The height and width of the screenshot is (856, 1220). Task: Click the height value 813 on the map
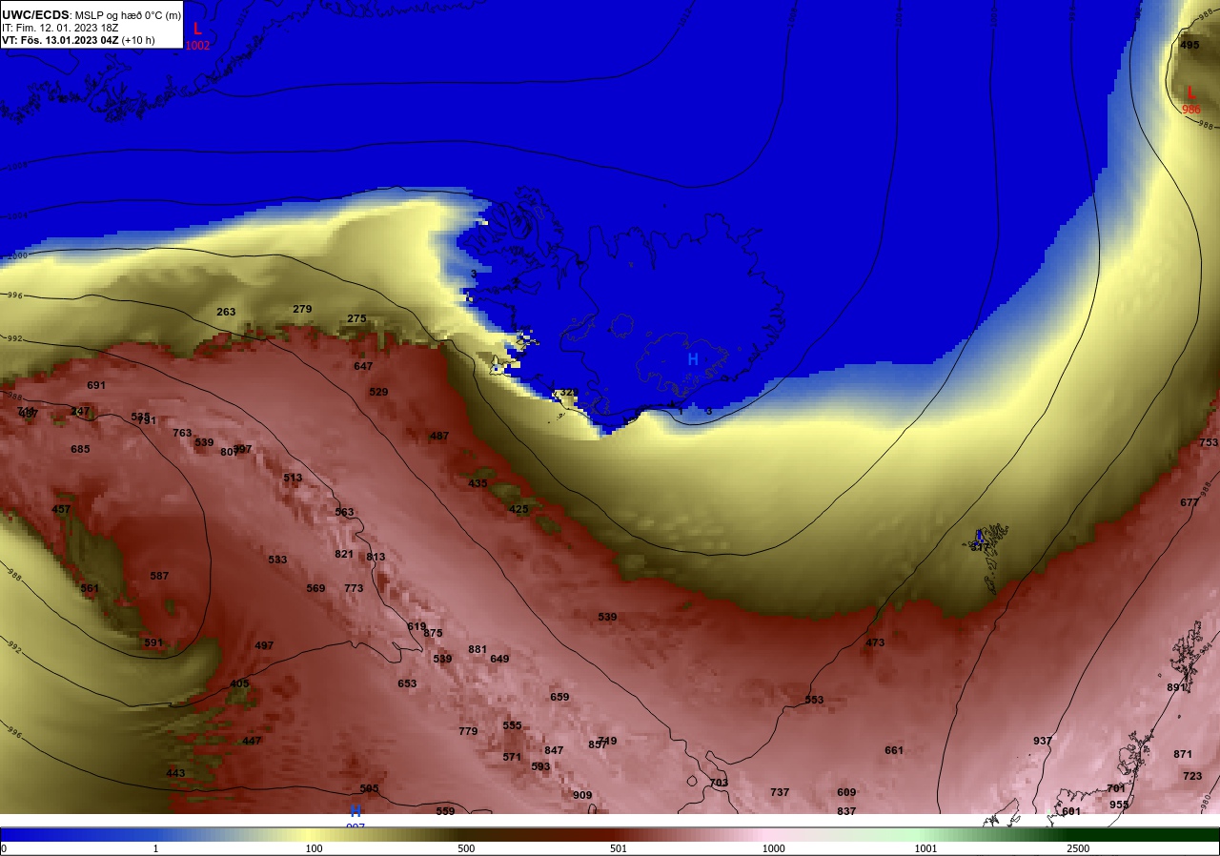click(x=376, y=558)
